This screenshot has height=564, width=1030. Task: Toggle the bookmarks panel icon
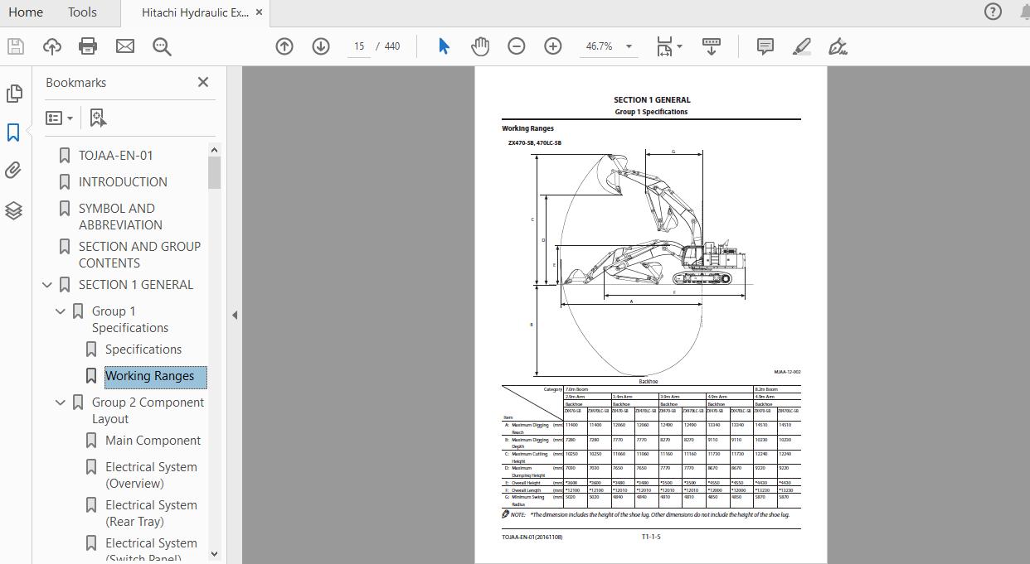click(x=13, y=133)
